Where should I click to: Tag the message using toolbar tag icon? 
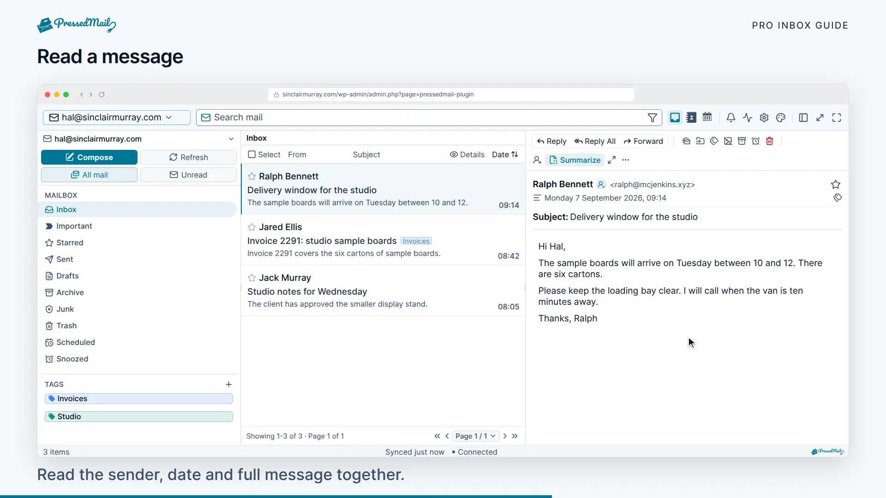[x=714, y=141]
